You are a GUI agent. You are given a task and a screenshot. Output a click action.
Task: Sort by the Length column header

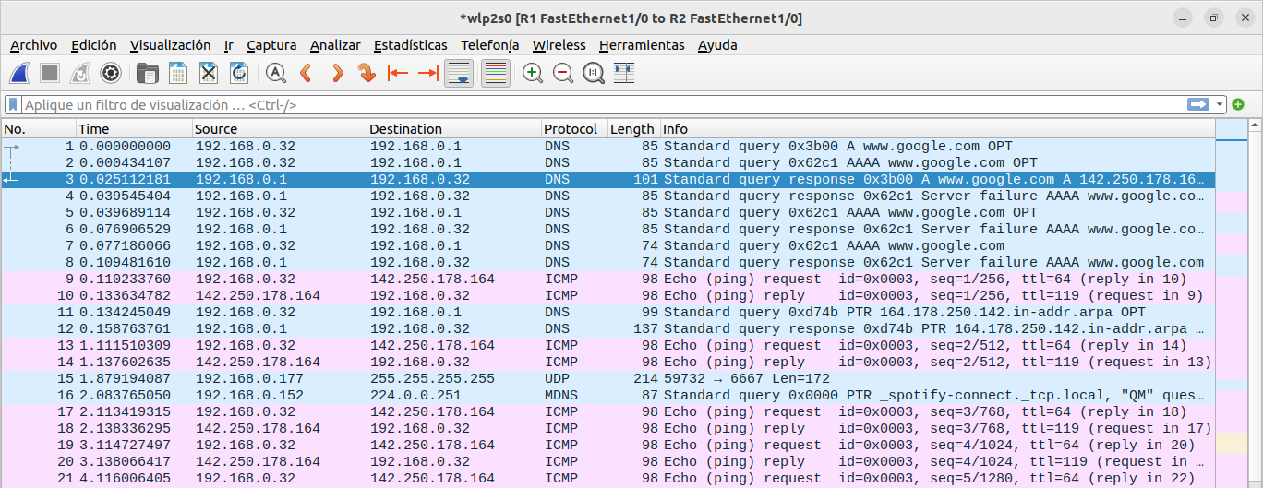pos(632,129)
